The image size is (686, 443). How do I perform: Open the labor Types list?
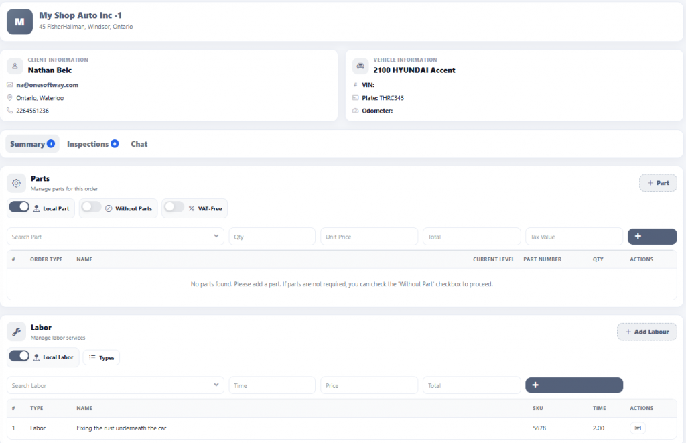click(x=101, y=357)
